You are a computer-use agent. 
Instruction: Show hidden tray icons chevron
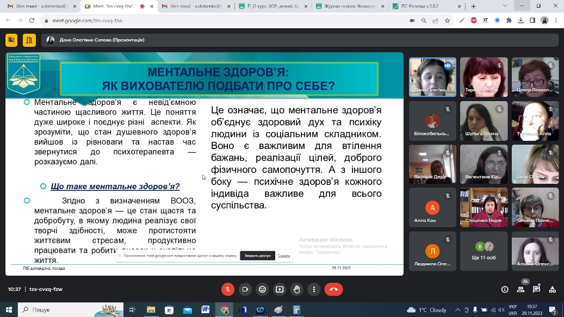tap(457, 310)
